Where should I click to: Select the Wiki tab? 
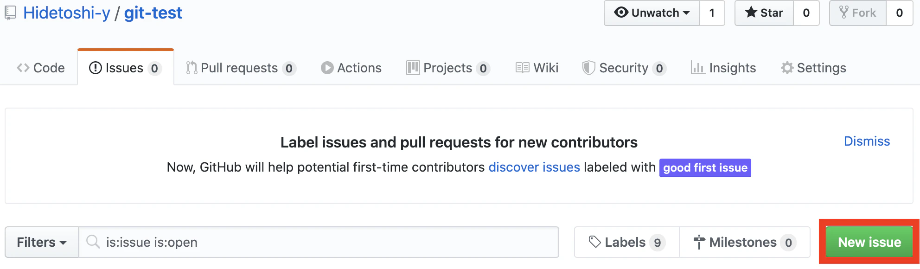point(537,68)
